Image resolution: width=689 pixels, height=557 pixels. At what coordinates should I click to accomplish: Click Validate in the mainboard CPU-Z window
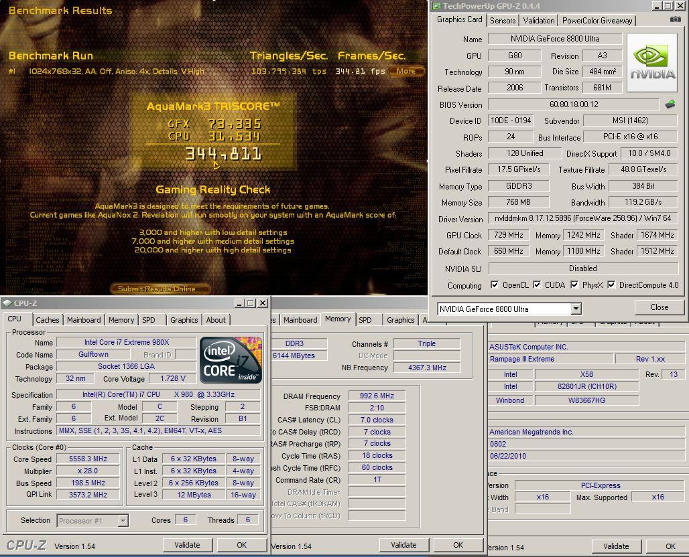[x=616, y=546]
